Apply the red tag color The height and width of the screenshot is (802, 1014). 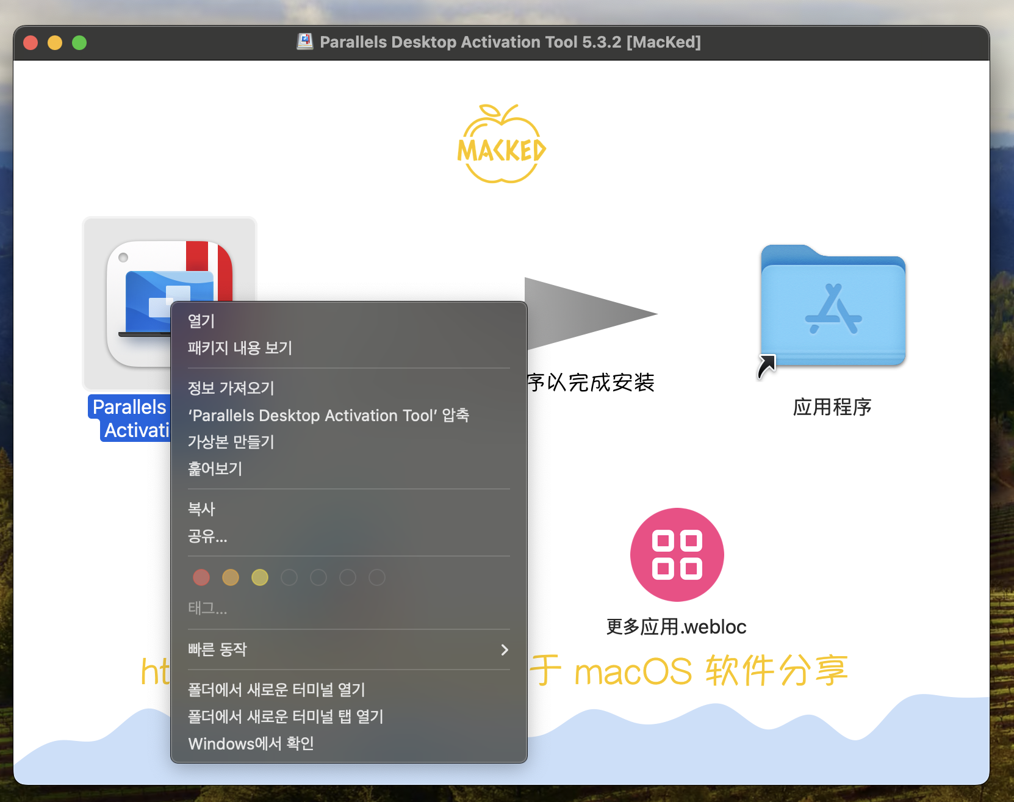(201, 577)
